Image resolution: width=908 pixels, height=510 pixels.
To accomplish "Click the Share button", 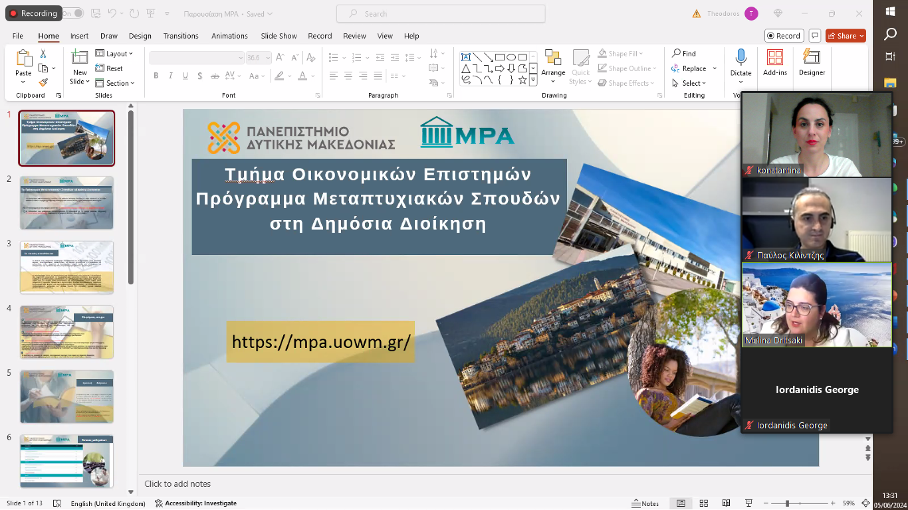I will (x=846, y=36).
